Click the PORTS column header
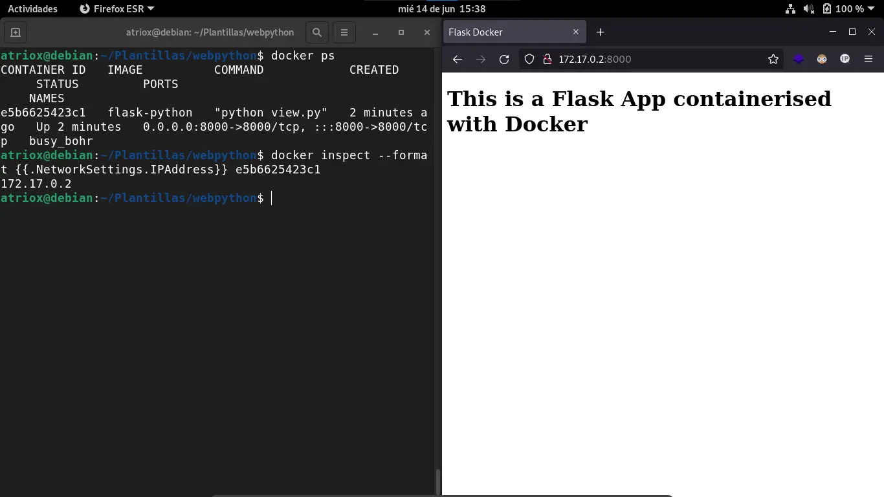Image resolution: width=884 pixels, height=497 pixels. (x=160, y=84)
